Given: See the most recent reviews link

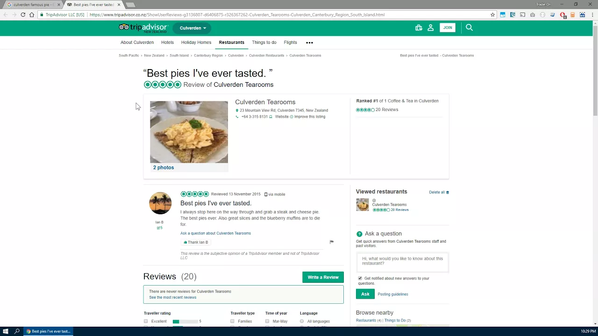Looking at the screenshot, I should point(172,297).
